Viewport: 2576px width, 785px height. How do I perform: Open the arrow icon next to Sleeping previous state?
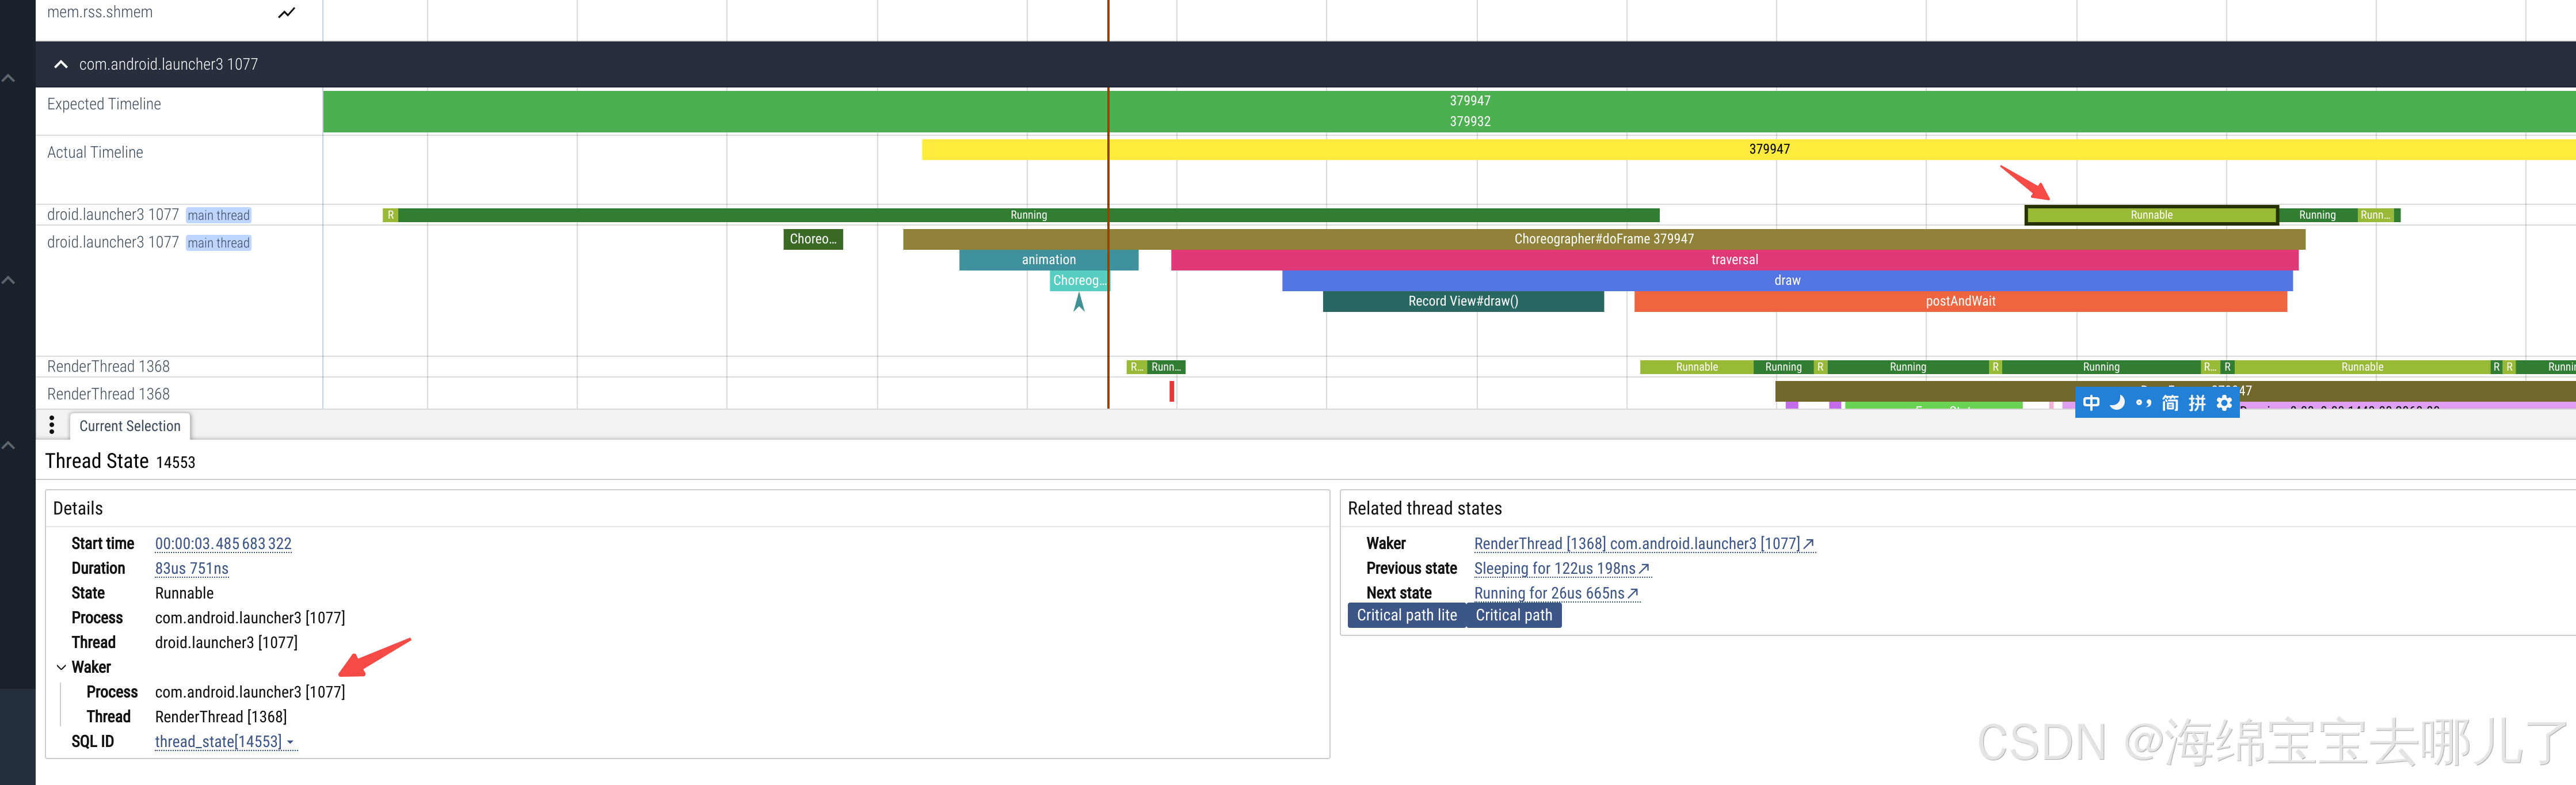pyautogui.click(x=1645, y=569)
